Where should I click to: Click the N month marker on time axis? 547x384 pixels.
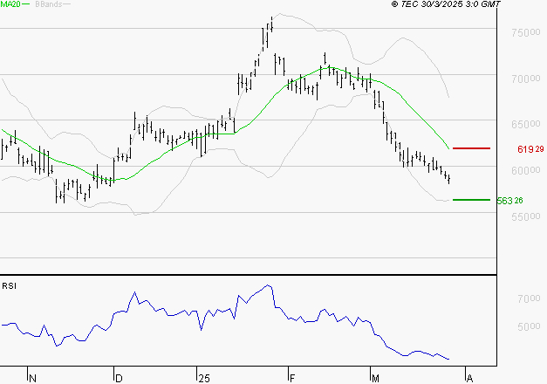pyautogui.click(x=32, y=379)
